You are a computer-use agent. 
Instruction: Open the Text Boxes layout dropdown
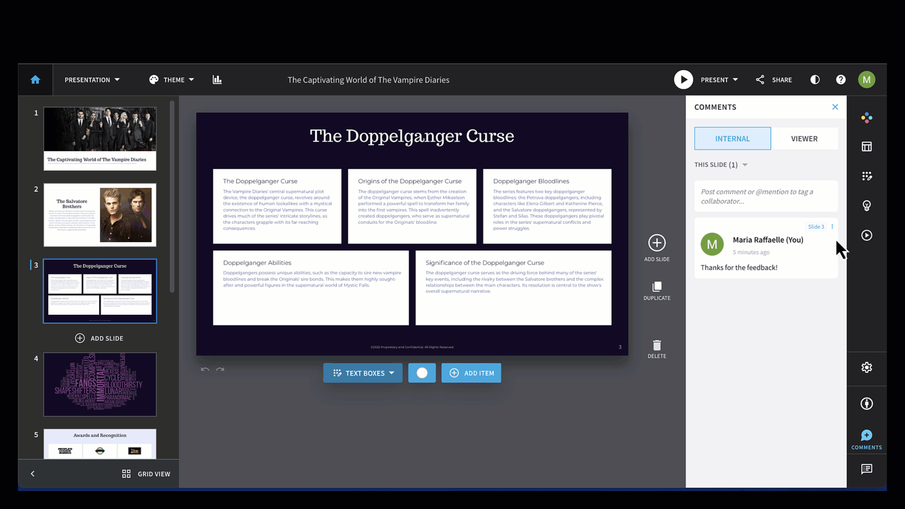tap(363, 373)
